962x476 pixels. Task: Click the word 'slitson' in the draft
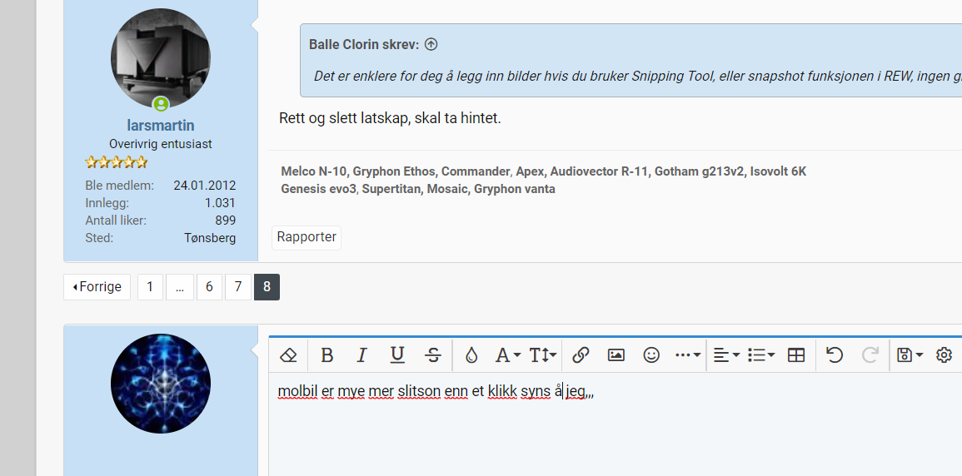click(x=419, y=391)
